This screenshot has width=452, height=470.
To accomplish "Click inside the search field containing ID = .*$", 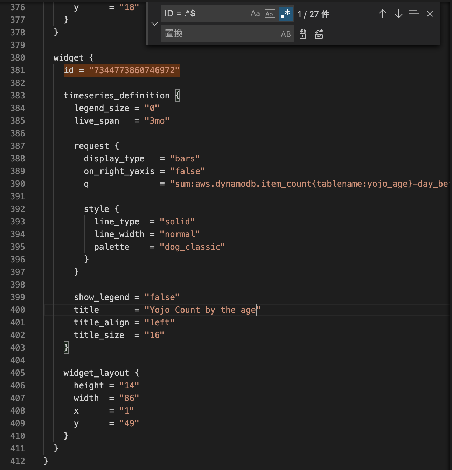I will [x=203, y=14].
